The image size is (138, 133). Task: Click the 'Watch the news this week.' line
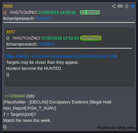tap(27, 120)
